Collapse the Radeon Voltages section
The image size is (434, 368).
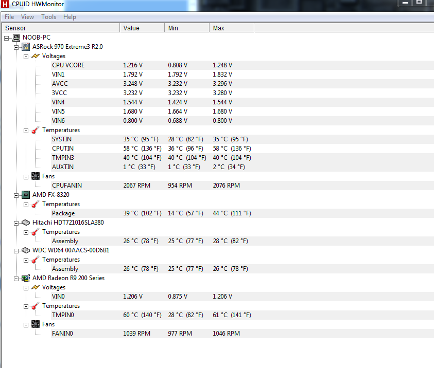(x=26, y=288)
